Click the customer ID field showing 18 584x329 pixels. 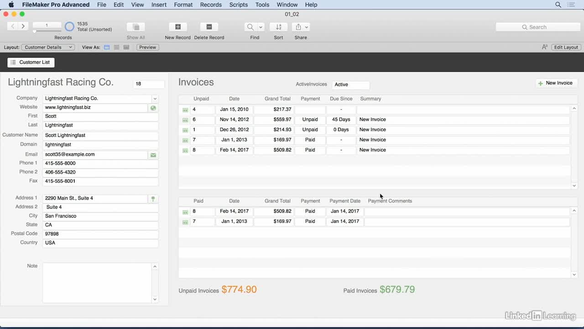tap(149, 84)
